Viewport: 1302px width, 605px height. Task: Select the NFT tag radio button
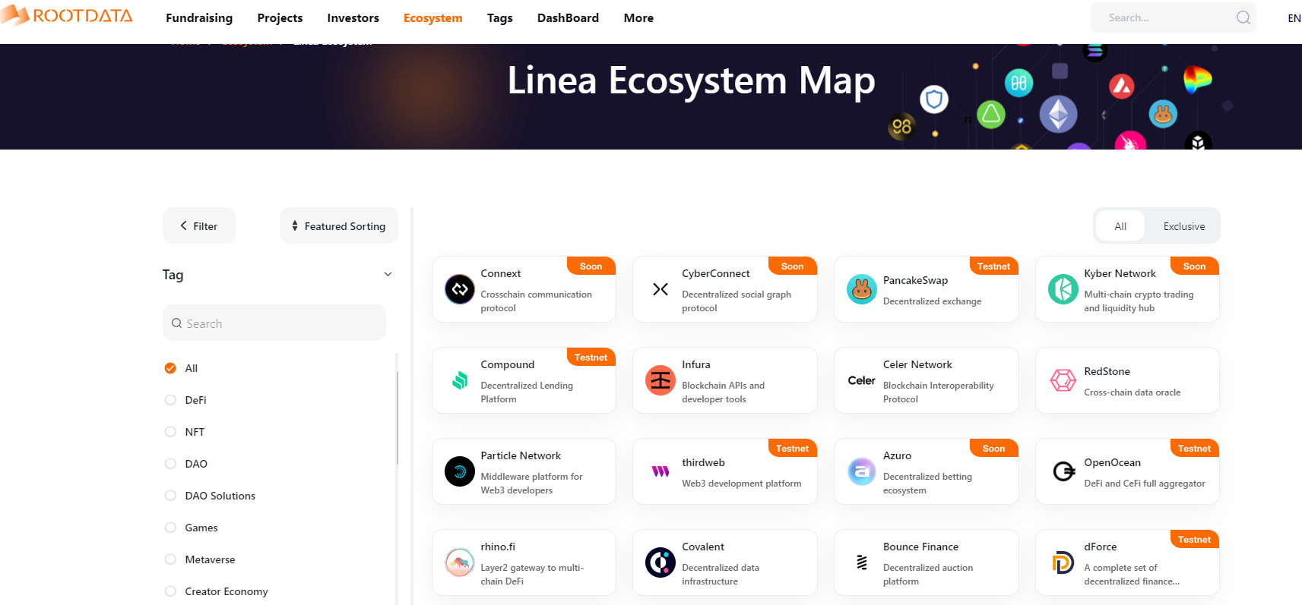[170, 432]
